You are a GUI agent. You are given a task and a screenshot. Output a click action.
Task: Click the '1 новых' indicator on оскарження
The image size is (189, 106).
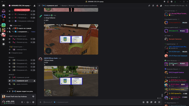[x=33, y=32]
